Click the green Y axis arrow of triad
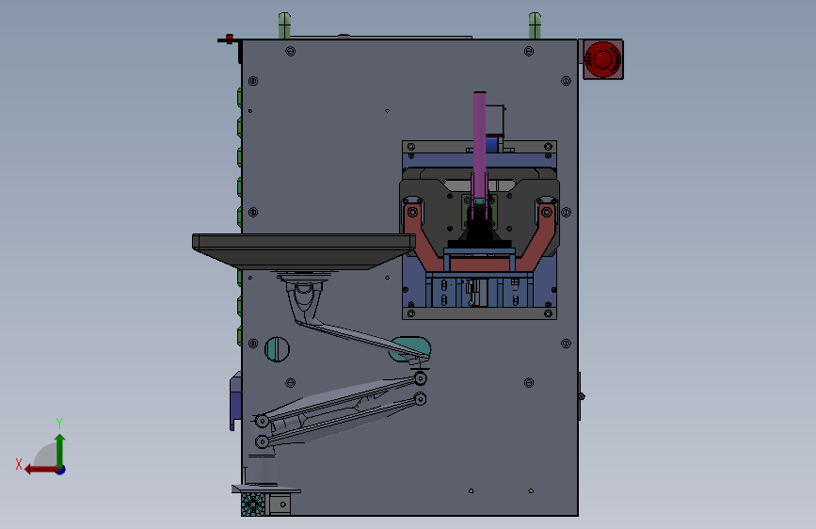This screenshot has width=816, height=529. pyautogui.click(x=60, y=450)
